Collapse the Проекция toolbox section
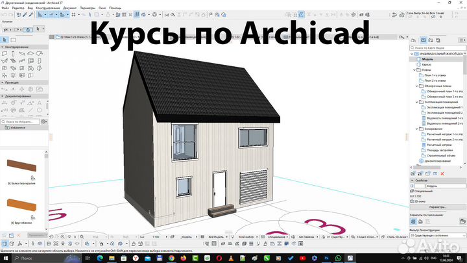The height and width of the screenshot is (263, 467). pyautogui.click(x=3, y=82)
